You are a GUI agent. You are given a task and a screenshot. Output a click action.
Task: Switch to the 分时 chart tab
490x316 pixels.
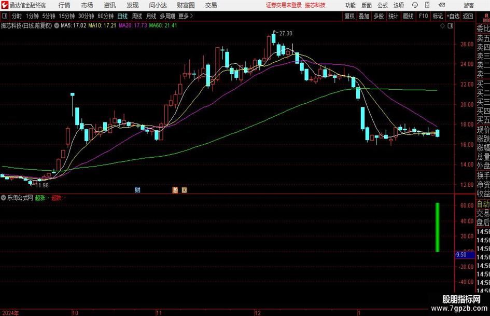pyautogui.click(x=17, y=16)
